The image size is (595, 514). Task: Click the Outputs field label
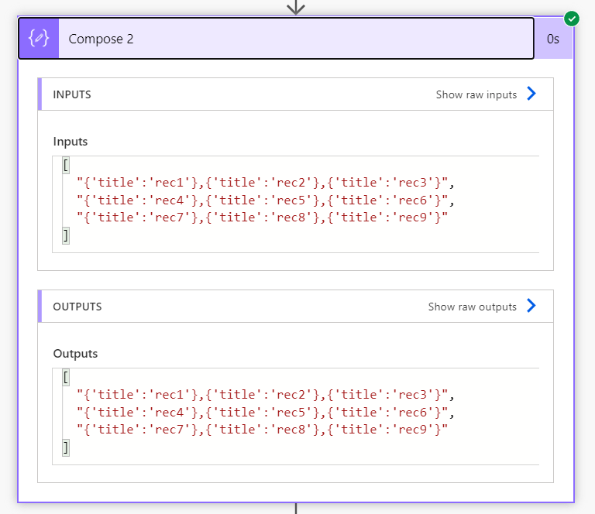(x=75, y=354)
